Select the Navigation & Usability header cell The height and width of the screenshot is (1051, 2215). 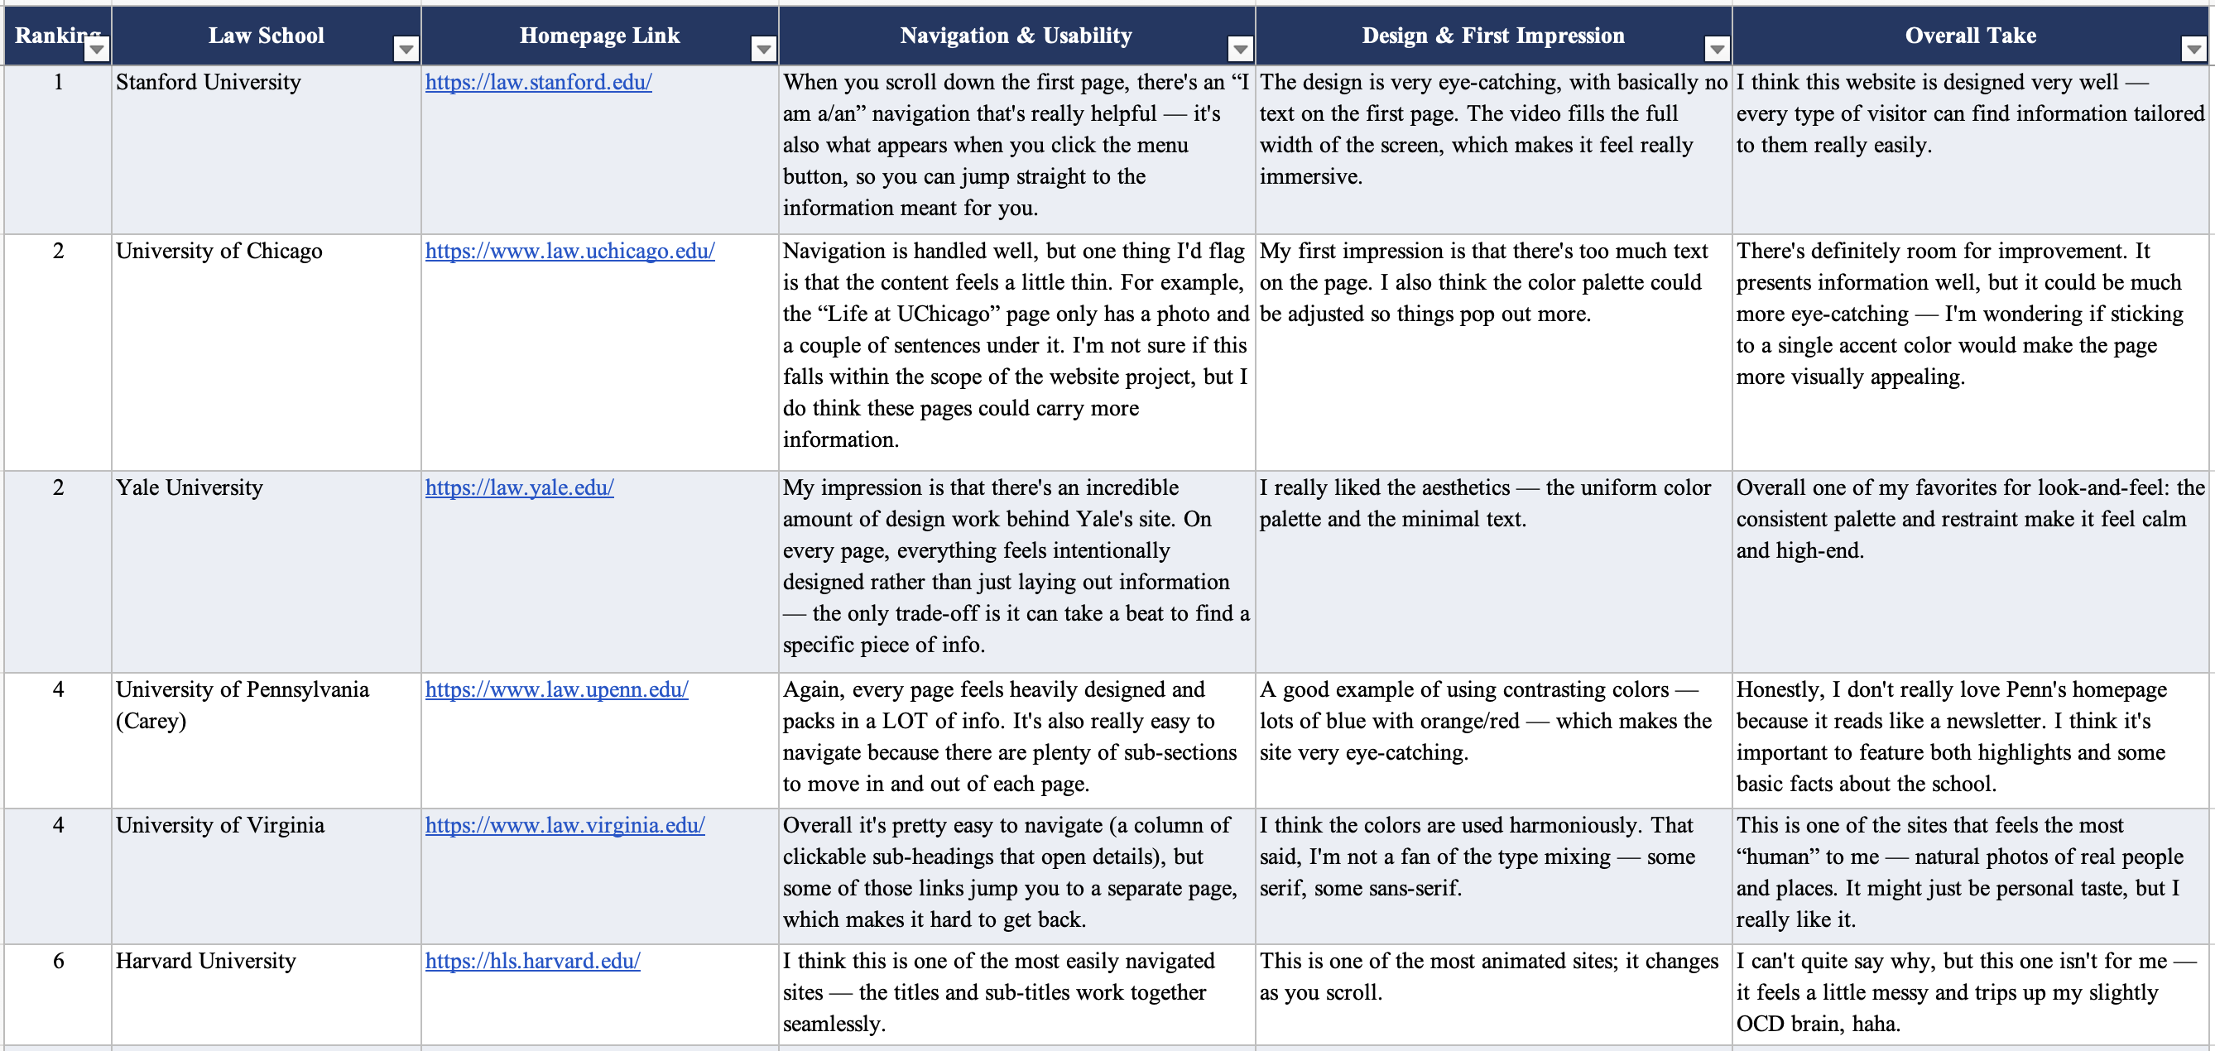1016,36
